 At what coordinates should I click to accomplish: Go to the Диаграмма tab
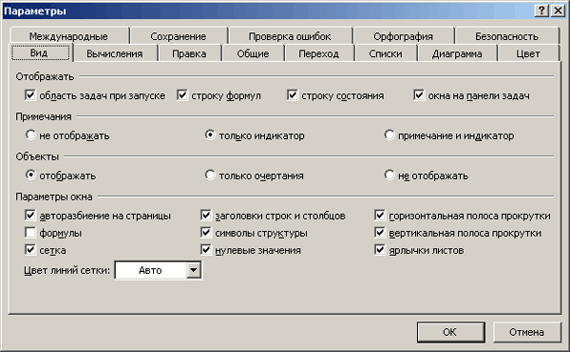[457, 53]
